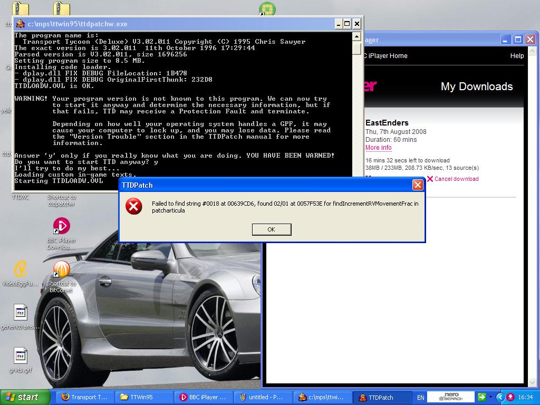The width and height of the screenshot is (540, 405).
Task: Select the VideoEggPu... desktop icon
Action: point(21,273)
